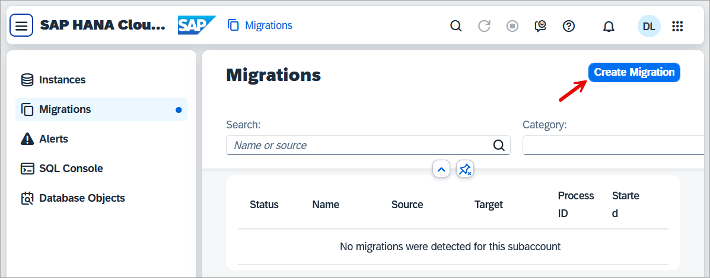Click the Started column header
This screenshot has width=710, height=278.
pos(625,205)
